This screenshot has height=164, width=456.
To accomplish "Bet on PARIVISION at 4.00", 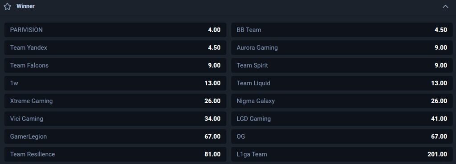I will point(115,30).
